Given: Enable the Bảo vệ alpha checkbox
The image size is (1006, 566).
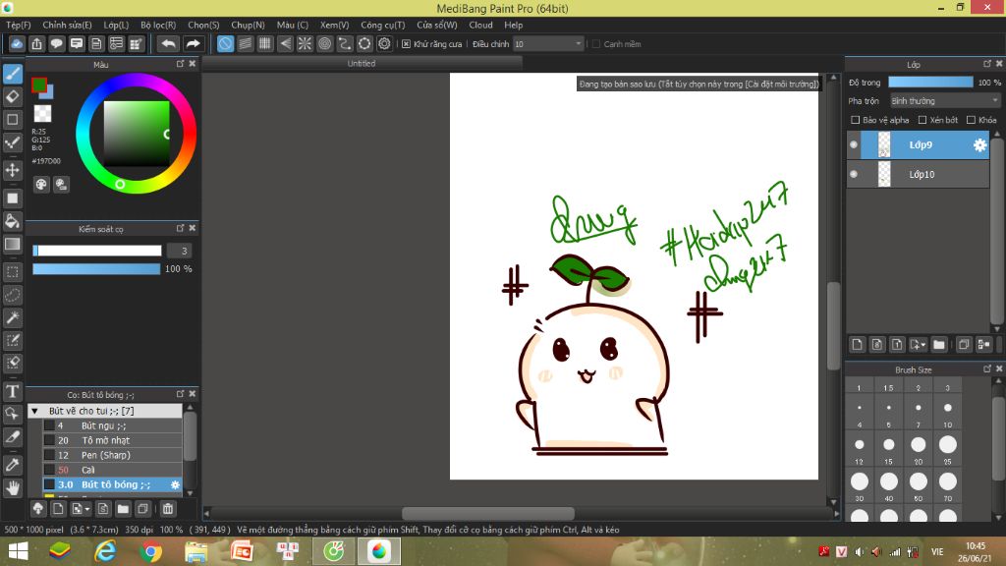Looking at the screenshot, I should tap(856, 120).
